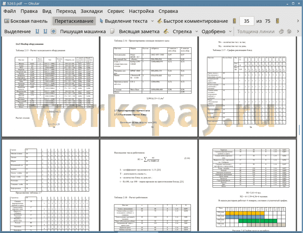303x233 pixels.
Task: Click the line 'Nч – количество чел. за час;'
Action: [232, 42]
